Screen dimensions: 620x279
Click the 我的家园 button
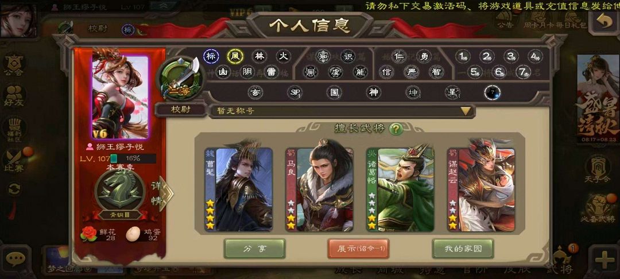[463, 249]
